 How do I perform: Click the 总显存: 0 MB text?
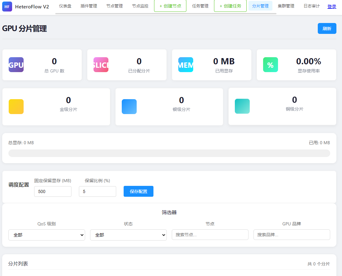pos(21,143)
